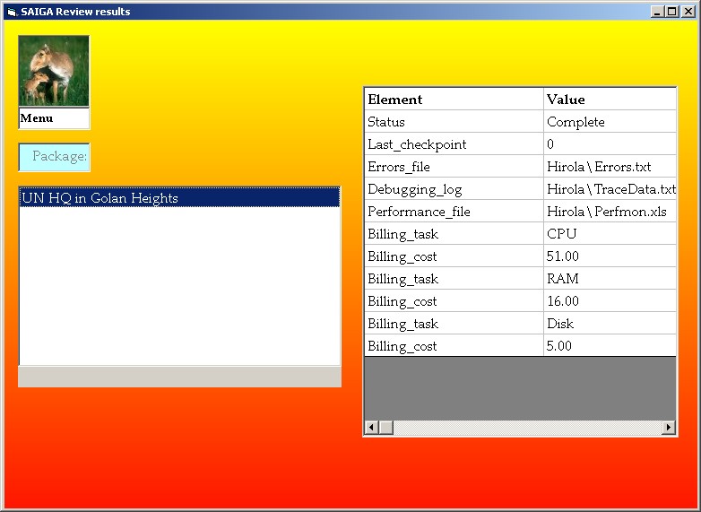Select the 51.00 billing cost cell
This screenshot has width=701, height=512.
click(x=610, y=256)
